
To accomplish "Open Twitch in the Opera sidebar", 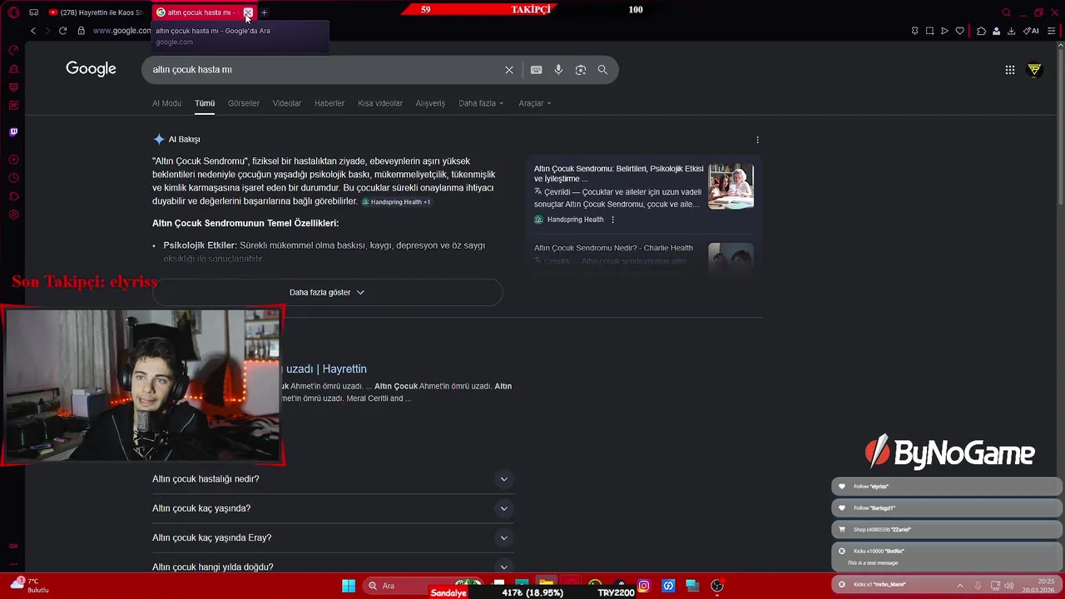I will pyautogui.click(x=13, y=131).
